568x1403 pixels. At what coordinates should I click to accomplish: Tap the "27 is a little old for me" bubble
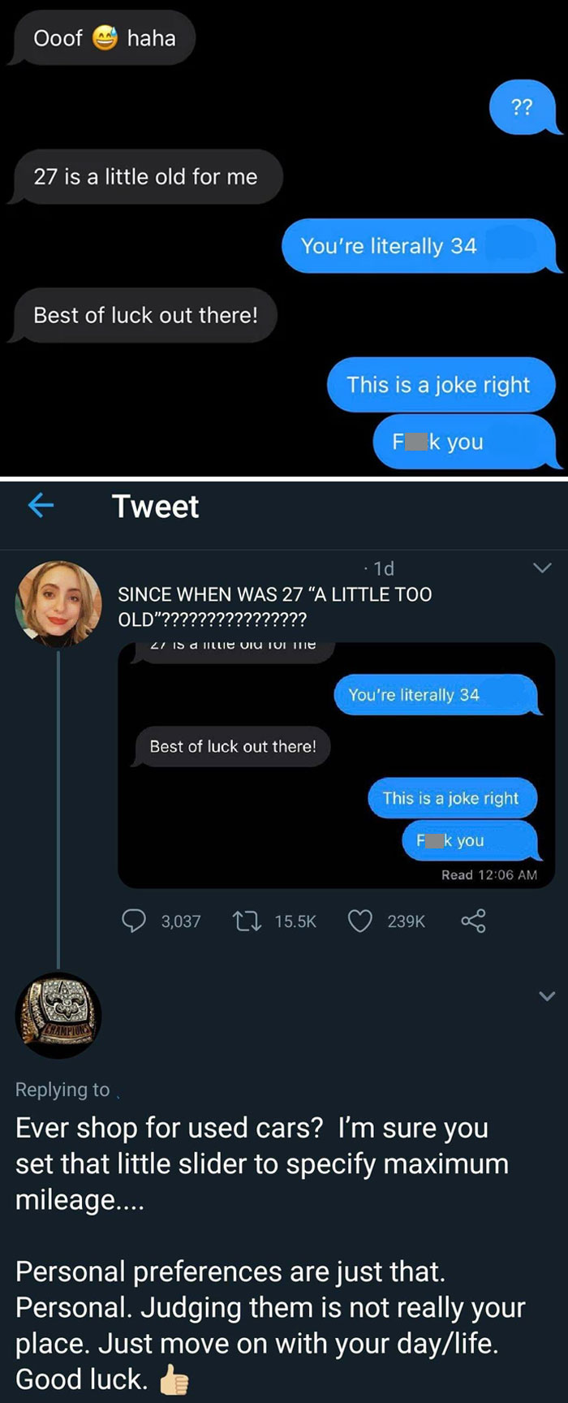coord(145,177)
